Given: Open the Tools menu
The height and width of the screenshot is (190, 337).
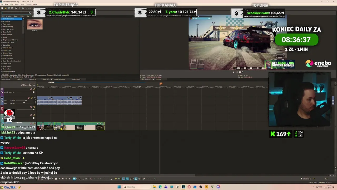Looking at the screenshot, I should (x=22, y=4).
